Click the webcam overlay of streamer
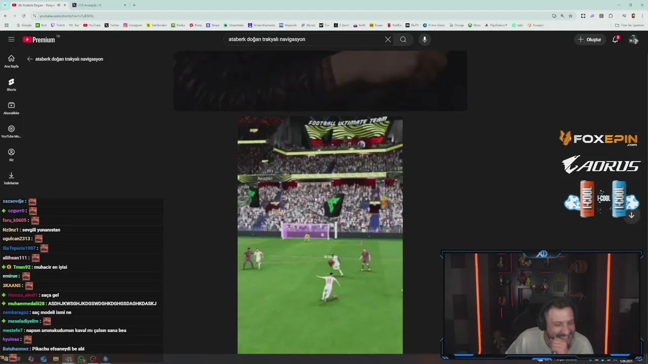Screen dimensions: 648x364 tap(542, 304)
